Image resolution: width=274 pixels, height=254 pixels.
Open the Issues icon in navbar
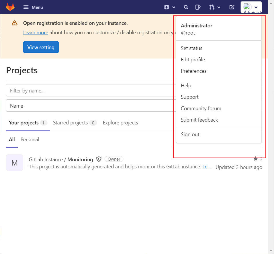coord(198,7)
